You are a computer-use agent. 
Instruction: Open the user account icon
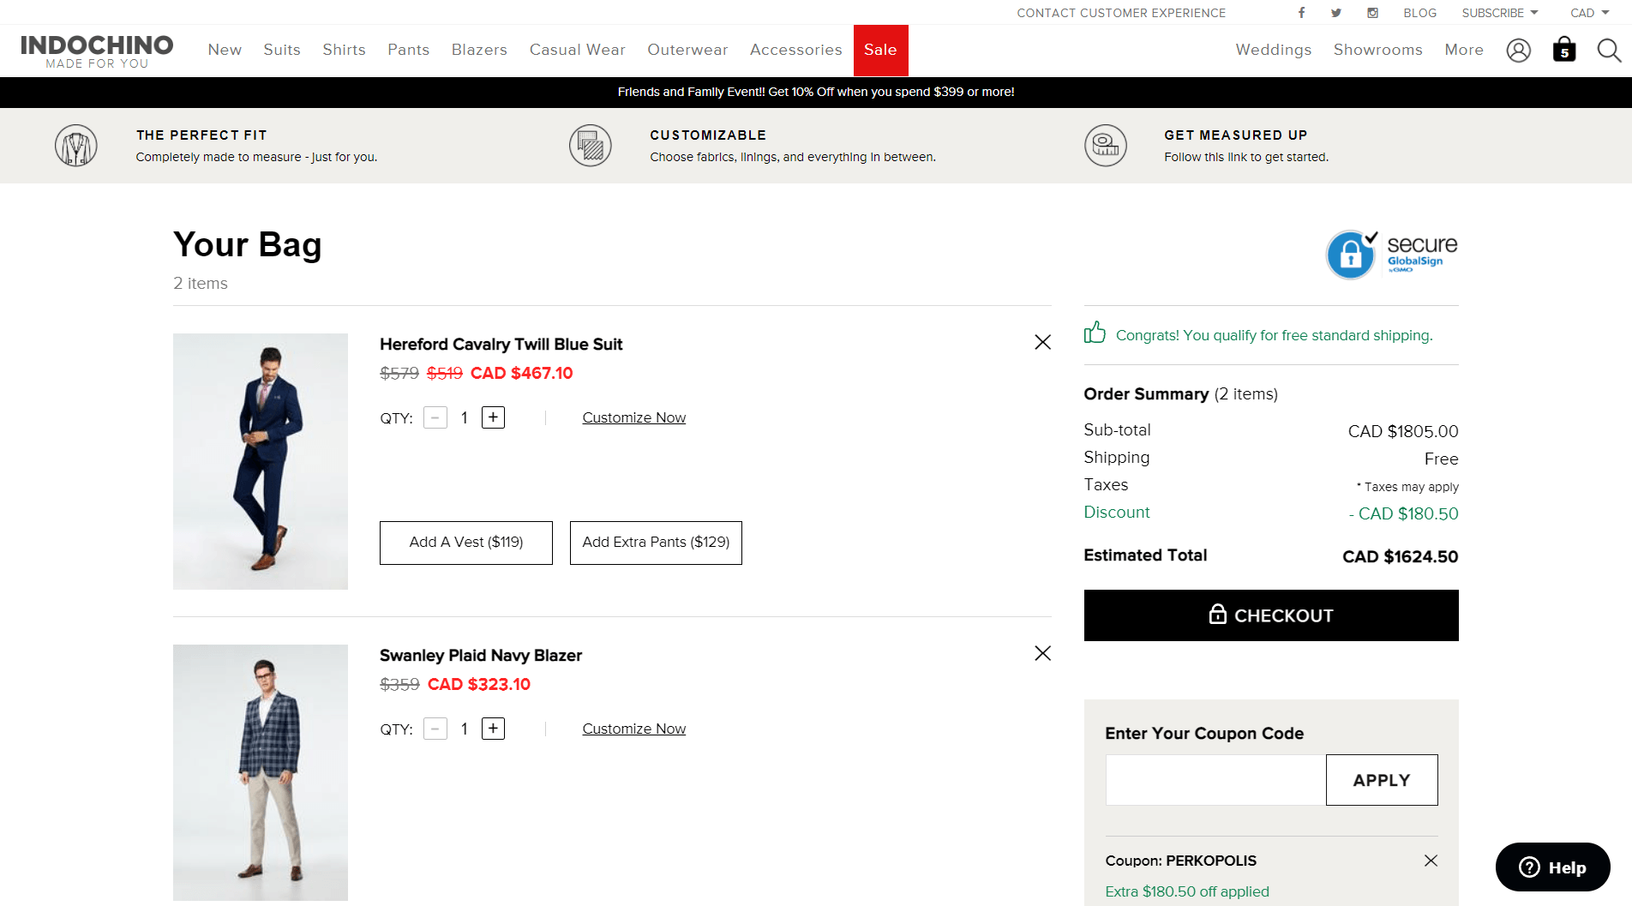point(1518,51)
